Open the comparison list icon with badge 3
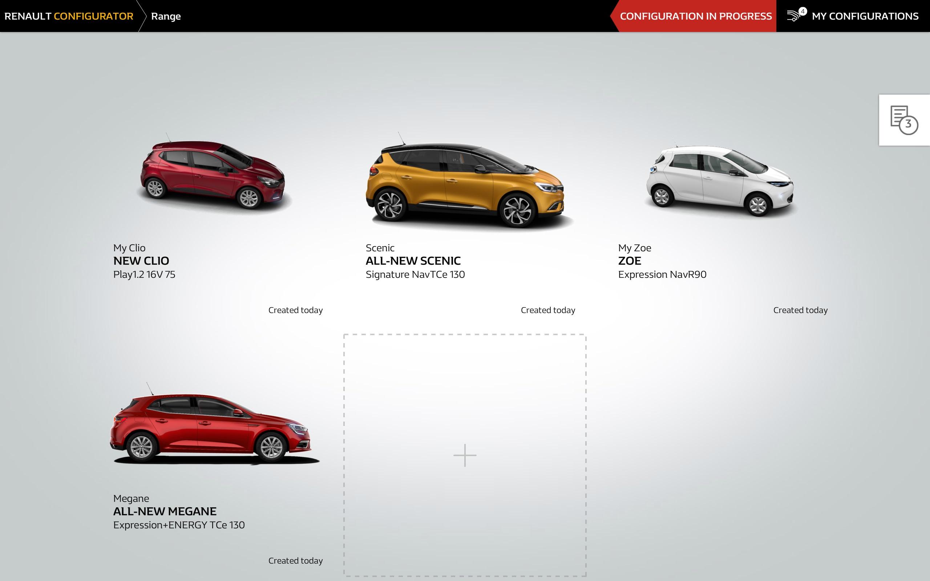The width and height of the screenshot is (930, 581). pyautogui.click(x=904, y=120)
